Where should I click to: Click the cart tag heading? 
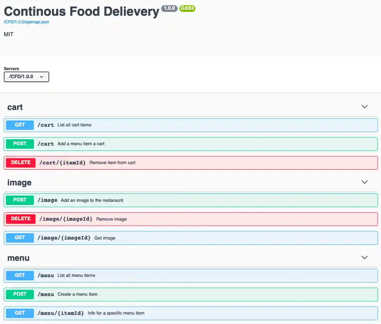pyautogui.click(x=15, y=107)
